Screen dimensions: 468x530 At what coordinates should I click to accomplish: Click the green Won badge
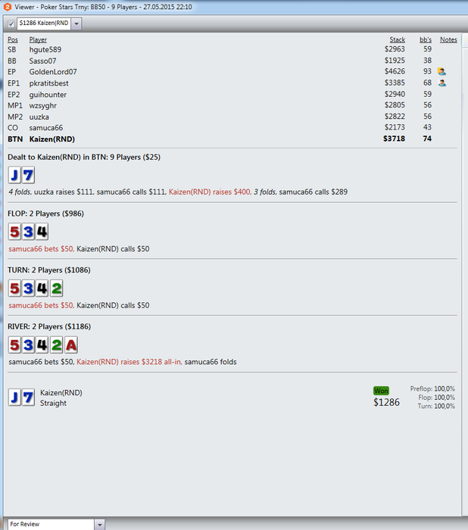click(x=381, y=391)
